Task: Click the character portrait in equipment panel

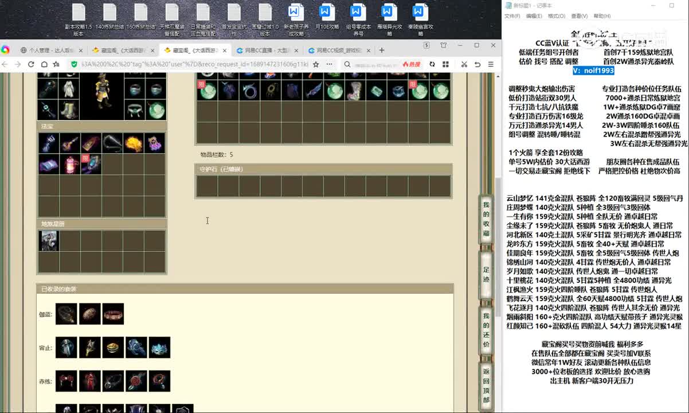Action: point(101,97)
